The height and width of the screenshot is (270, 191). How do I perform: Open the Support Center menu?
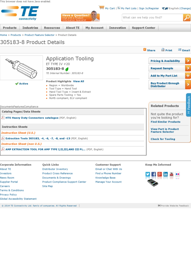tap(143, 28)
